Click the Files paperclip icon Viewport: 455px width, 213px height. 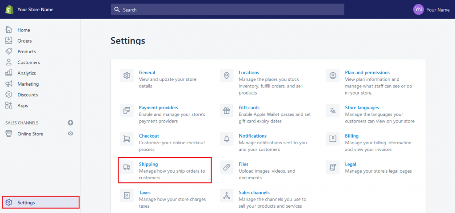[x=227, y=167]
